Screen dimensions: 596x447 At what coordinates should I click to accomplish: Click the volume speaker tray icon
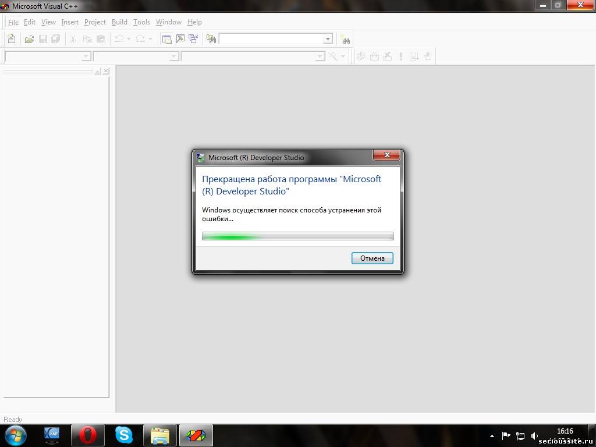pyautogui.click(x=534, y=435)
